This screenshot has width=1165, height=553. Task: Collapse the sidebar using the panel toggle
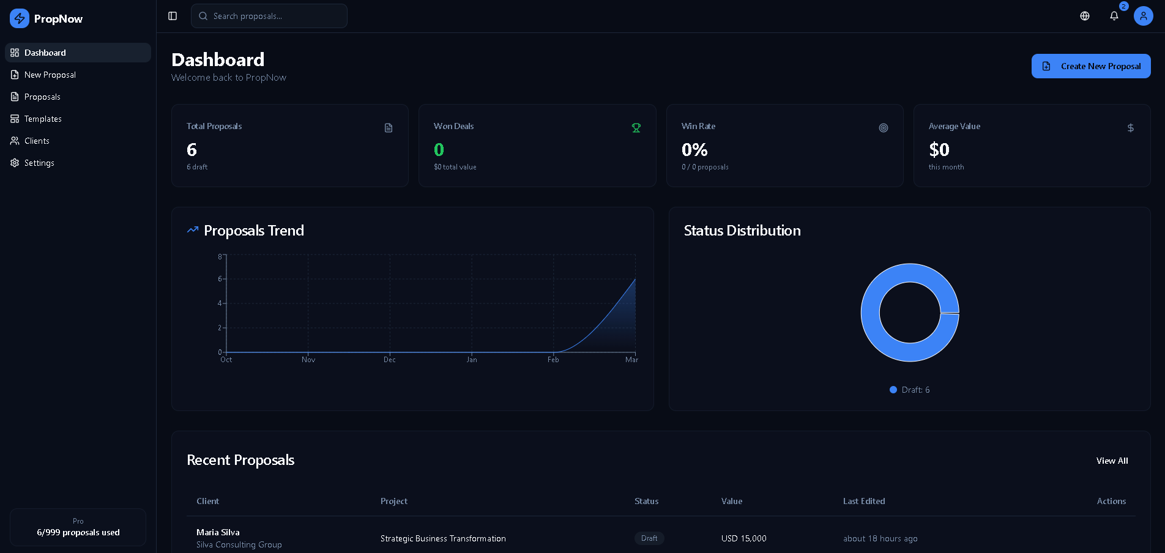click(172, 16)
